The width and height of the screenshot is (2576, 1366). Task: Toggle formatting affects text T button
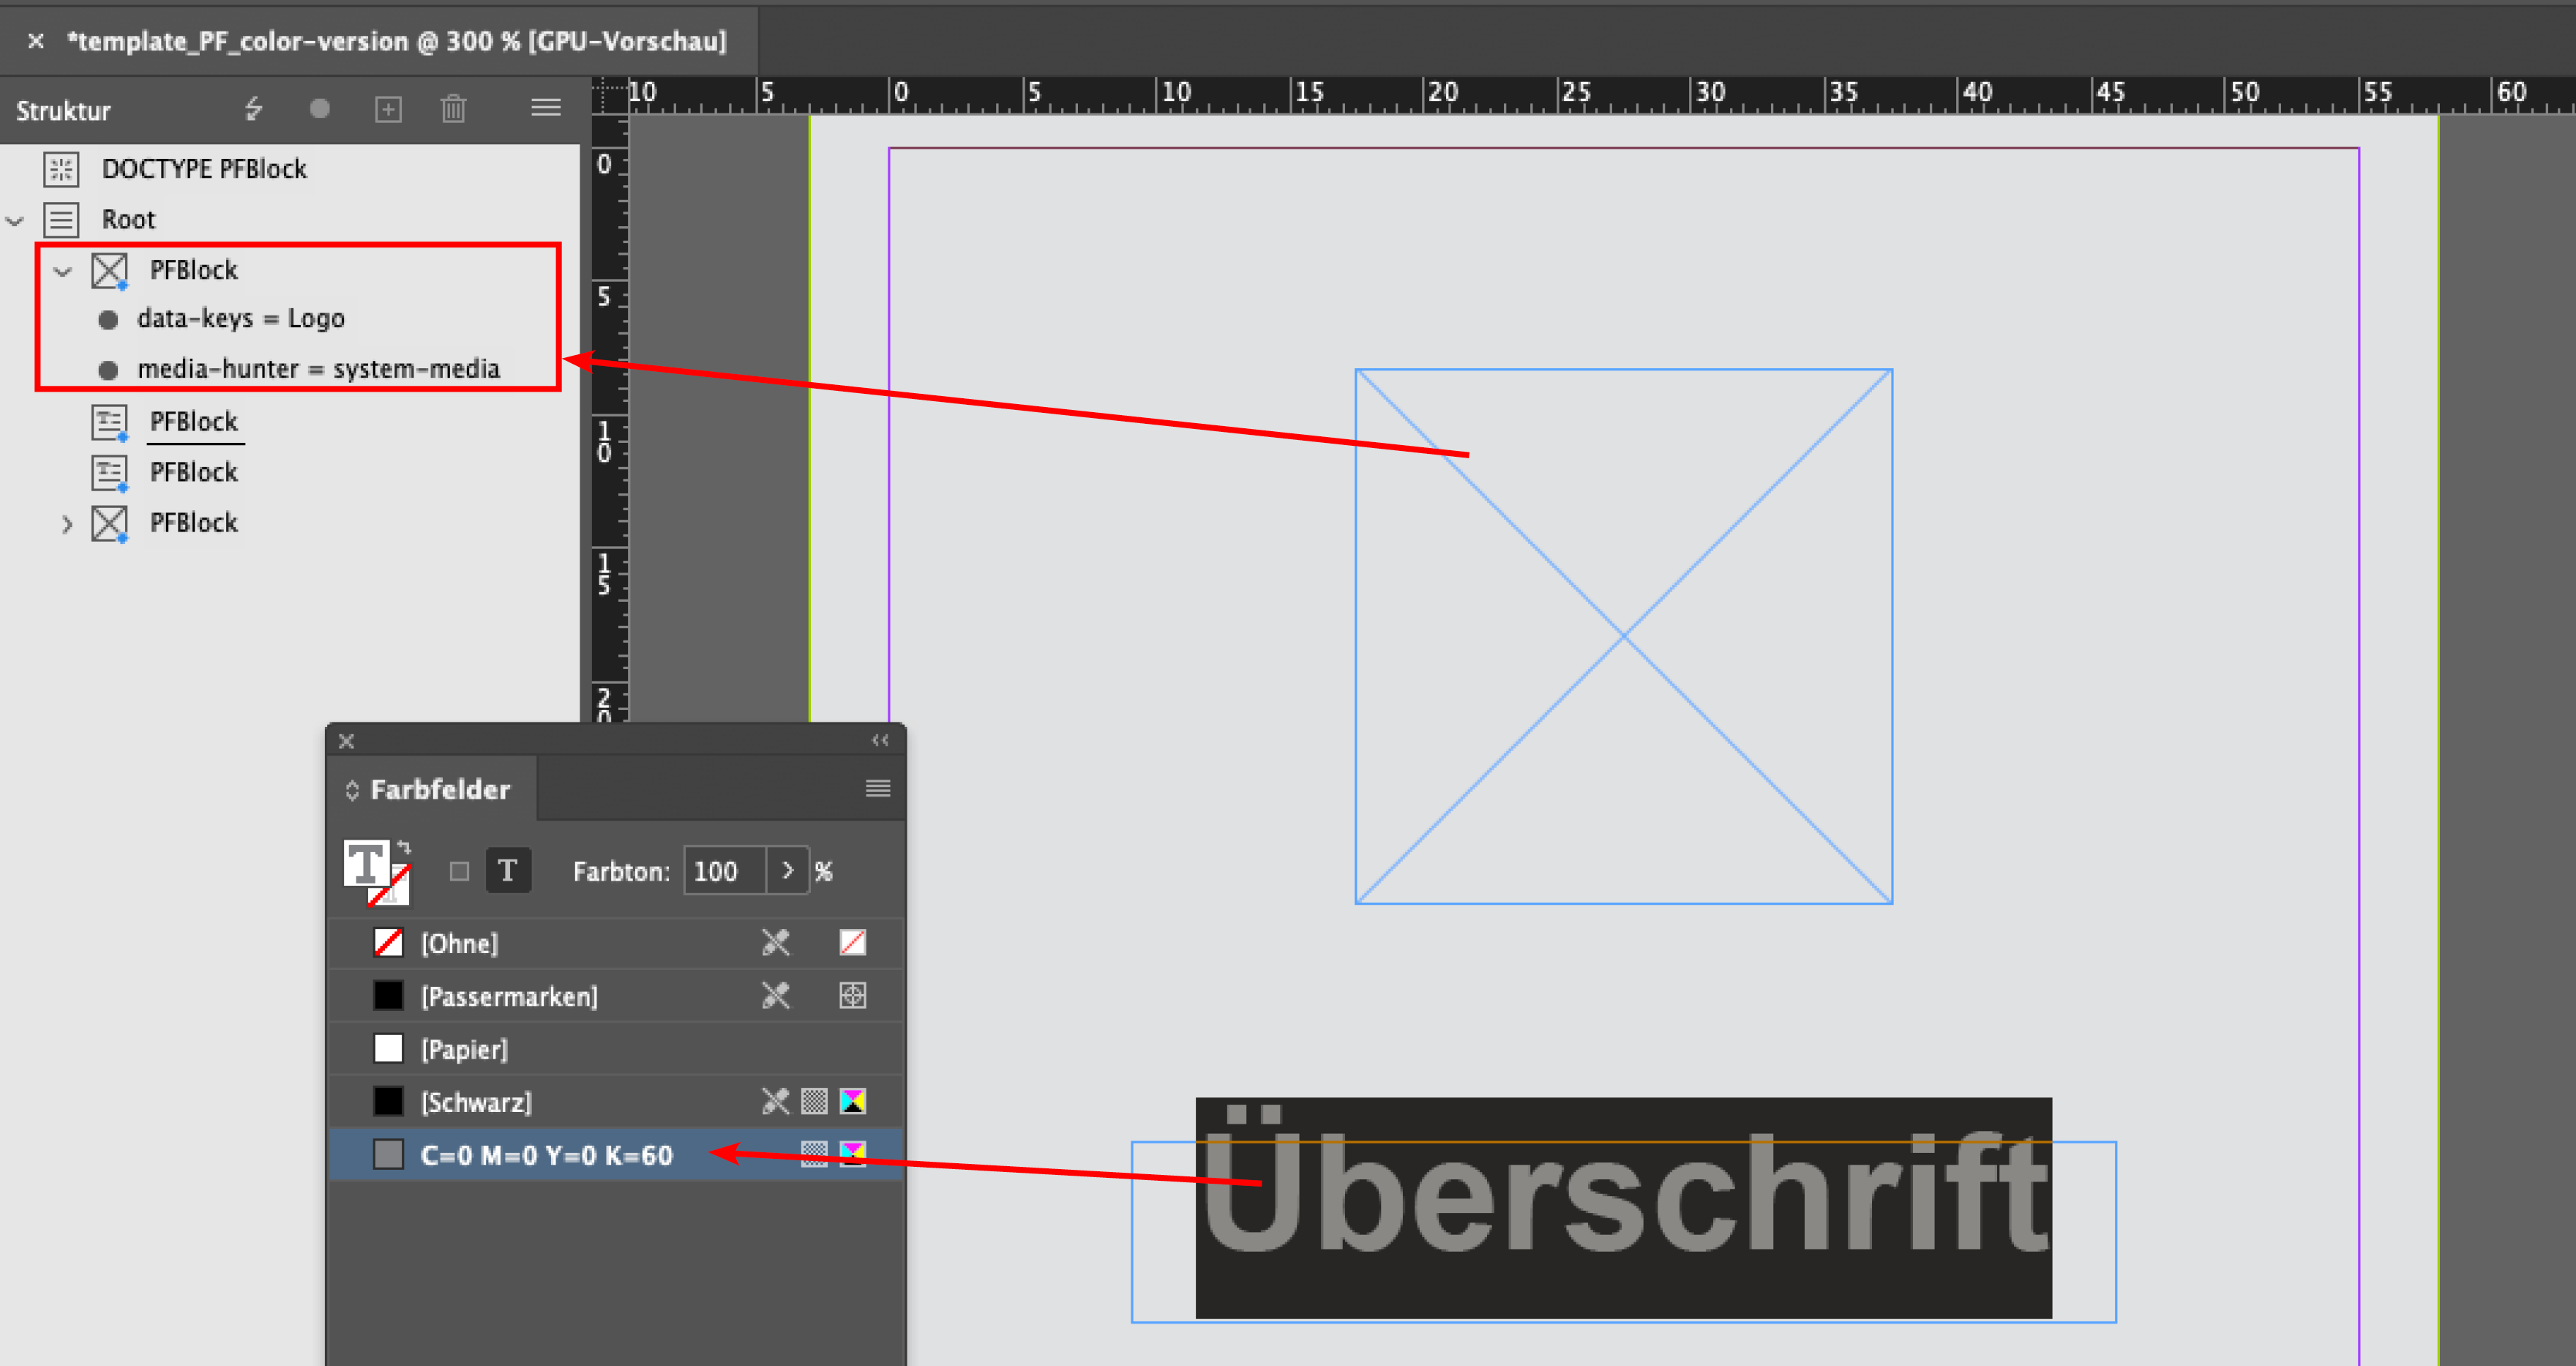tap(508, 871)
